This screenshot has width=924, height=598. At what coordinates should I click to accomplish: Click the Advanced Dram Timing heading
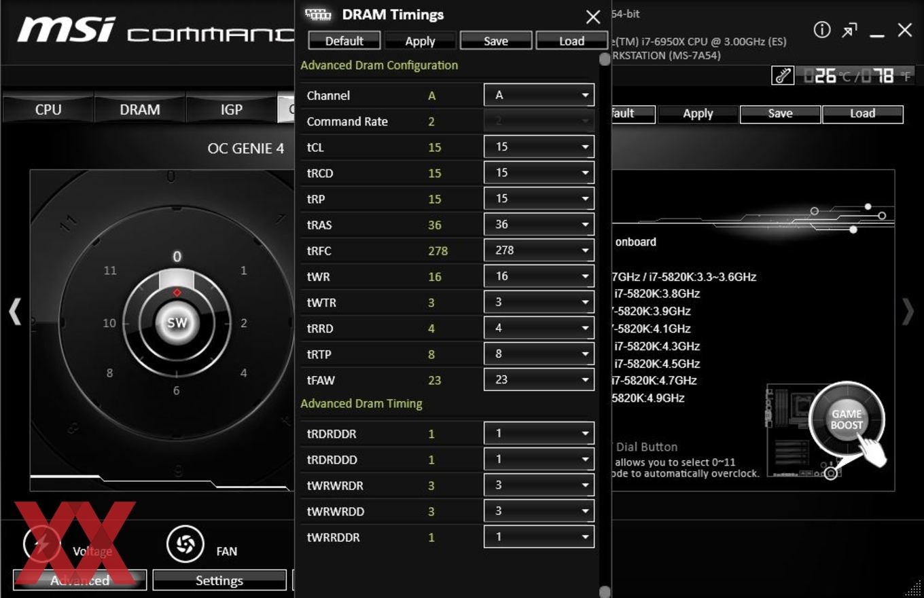(x=361, y=403)
